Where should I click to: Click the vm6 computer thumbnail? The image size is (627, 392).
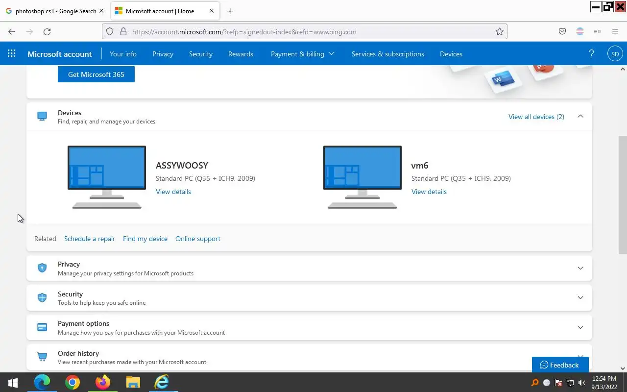coord(362,177)
